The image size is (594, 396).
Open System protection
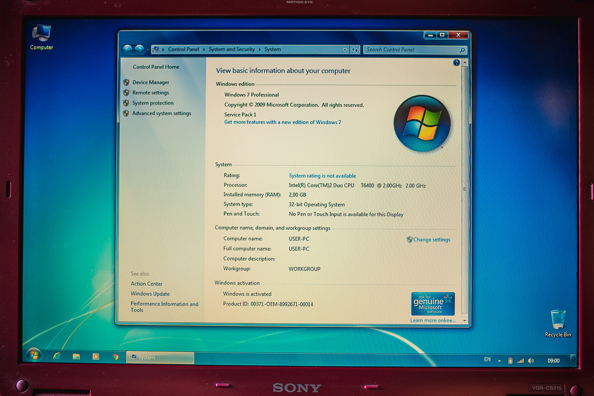pos(153,103)
